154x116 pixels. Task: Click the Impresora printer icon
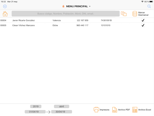96,110
